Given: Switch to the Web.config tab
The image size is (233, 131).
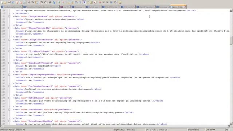Looking at the screenshot, I should pyautogui.click(x=128, y=7).
